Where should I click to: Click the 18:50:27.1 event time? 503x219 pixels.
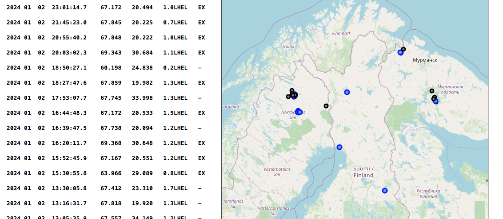pos(69,67)
